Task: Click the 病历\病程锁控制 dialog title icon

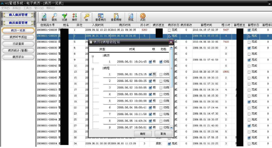Action: coord(91,42)
